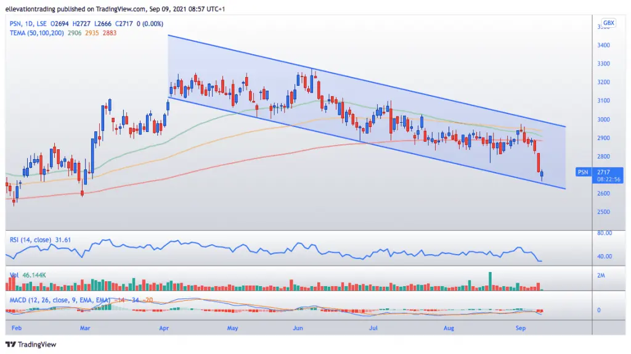
Task: Click the Sep label on time axis
Action: coord(520,328)
